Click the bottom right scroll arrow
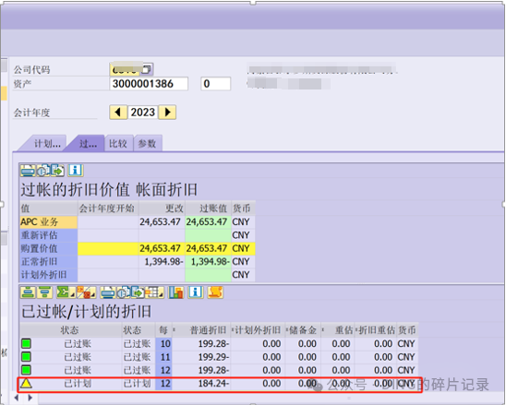 (30, 398)
